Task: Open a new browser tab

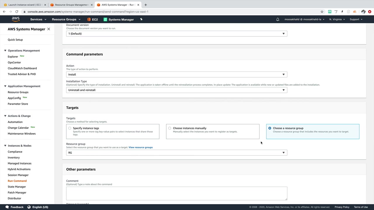Action: [x=146, y=5]
